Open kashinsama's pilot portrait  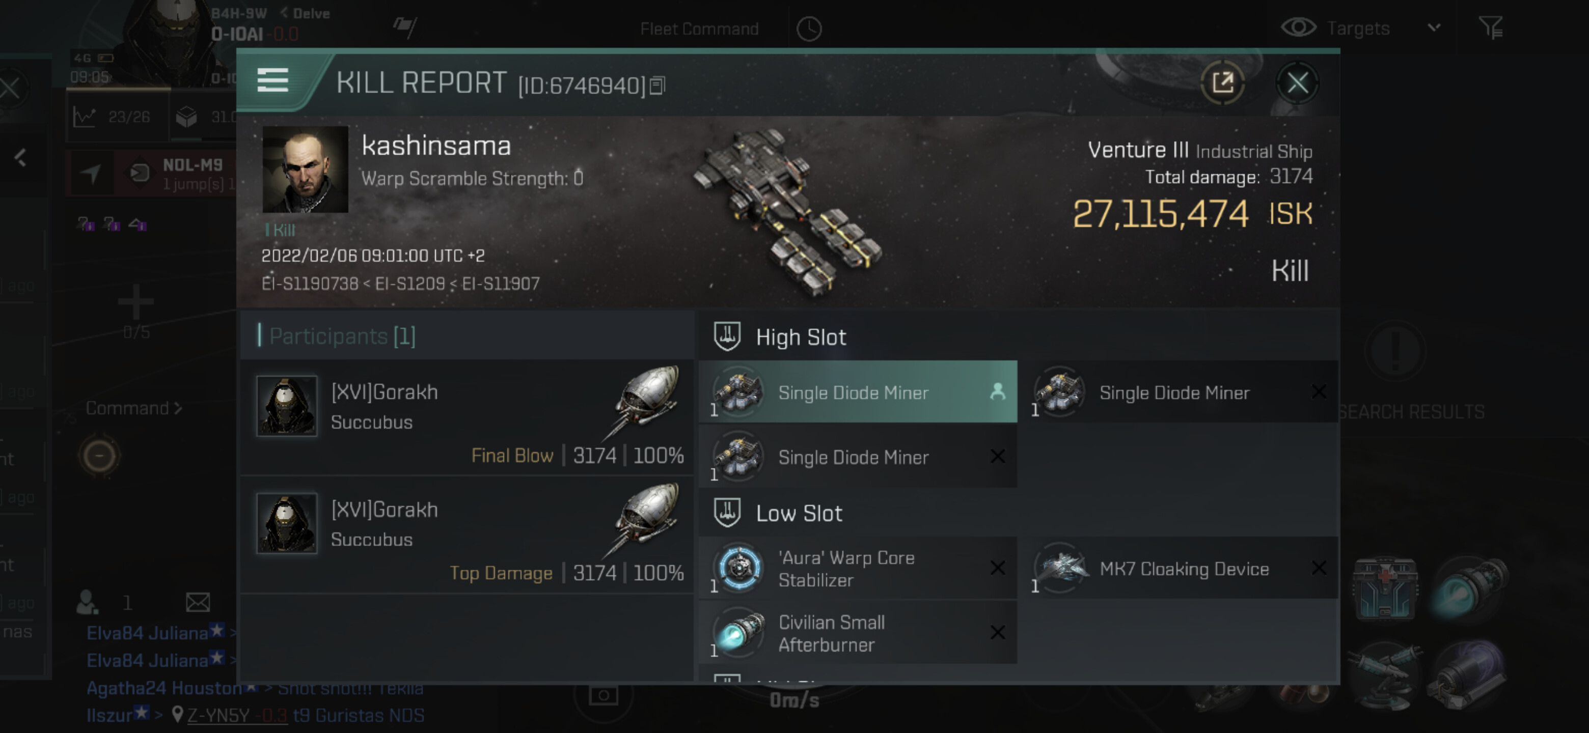pos(305,170)
